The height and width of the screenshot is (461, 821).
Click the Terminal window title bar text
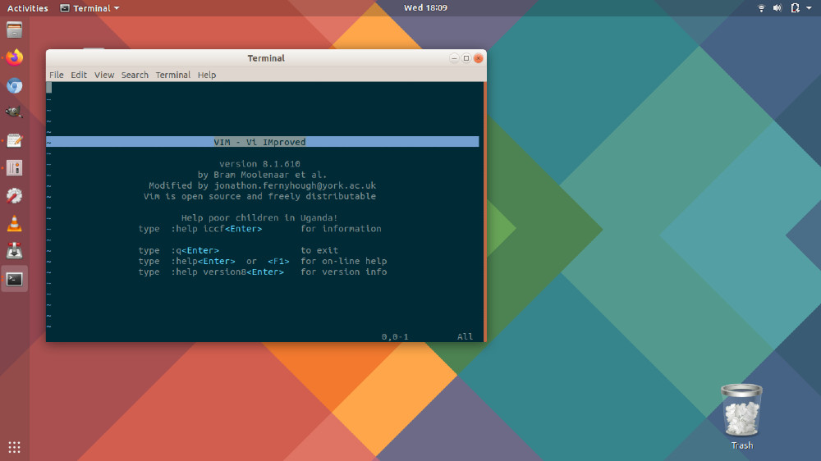pos(266,58)
